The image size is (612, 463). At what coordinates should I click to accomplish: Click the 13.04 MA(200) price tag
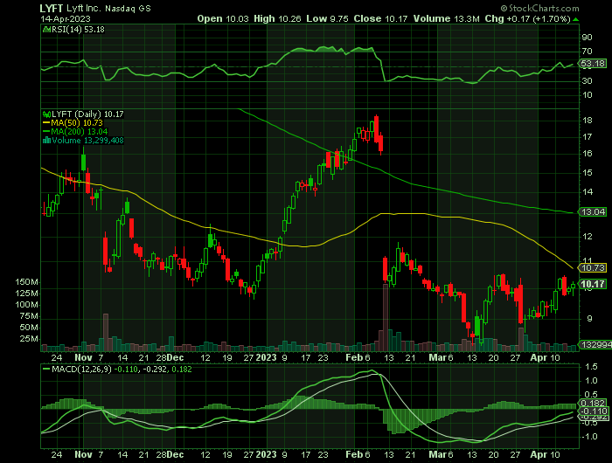click(x=593, y=211)
